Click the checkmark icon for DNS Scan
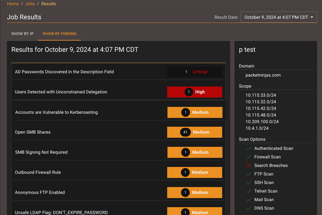The height and width of the screenshot is (215, 322). [249, 209]
